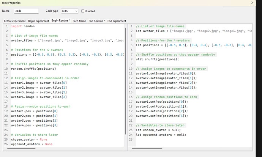Click the Python line 'avatar4.pos = positions[3]'

pyautogui.click(x=34, y=125)
